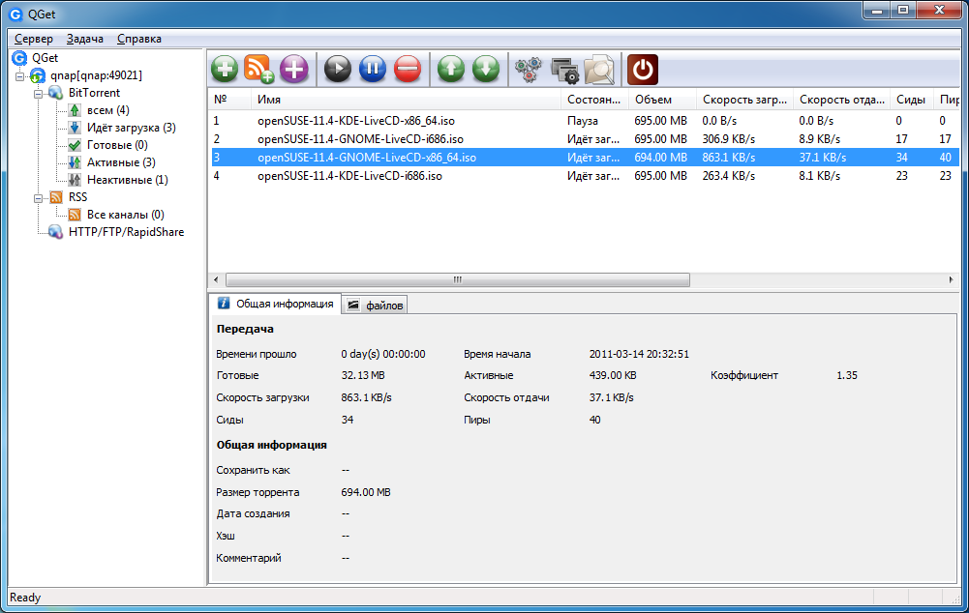Image resolution: width=969 pixels, height=613 pixels.
Task: Start the selected task with play button
Action: click(x=338, y=69)
